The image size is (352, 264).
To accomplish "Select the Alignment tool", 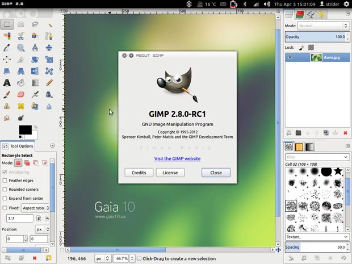I will (6, 59).
